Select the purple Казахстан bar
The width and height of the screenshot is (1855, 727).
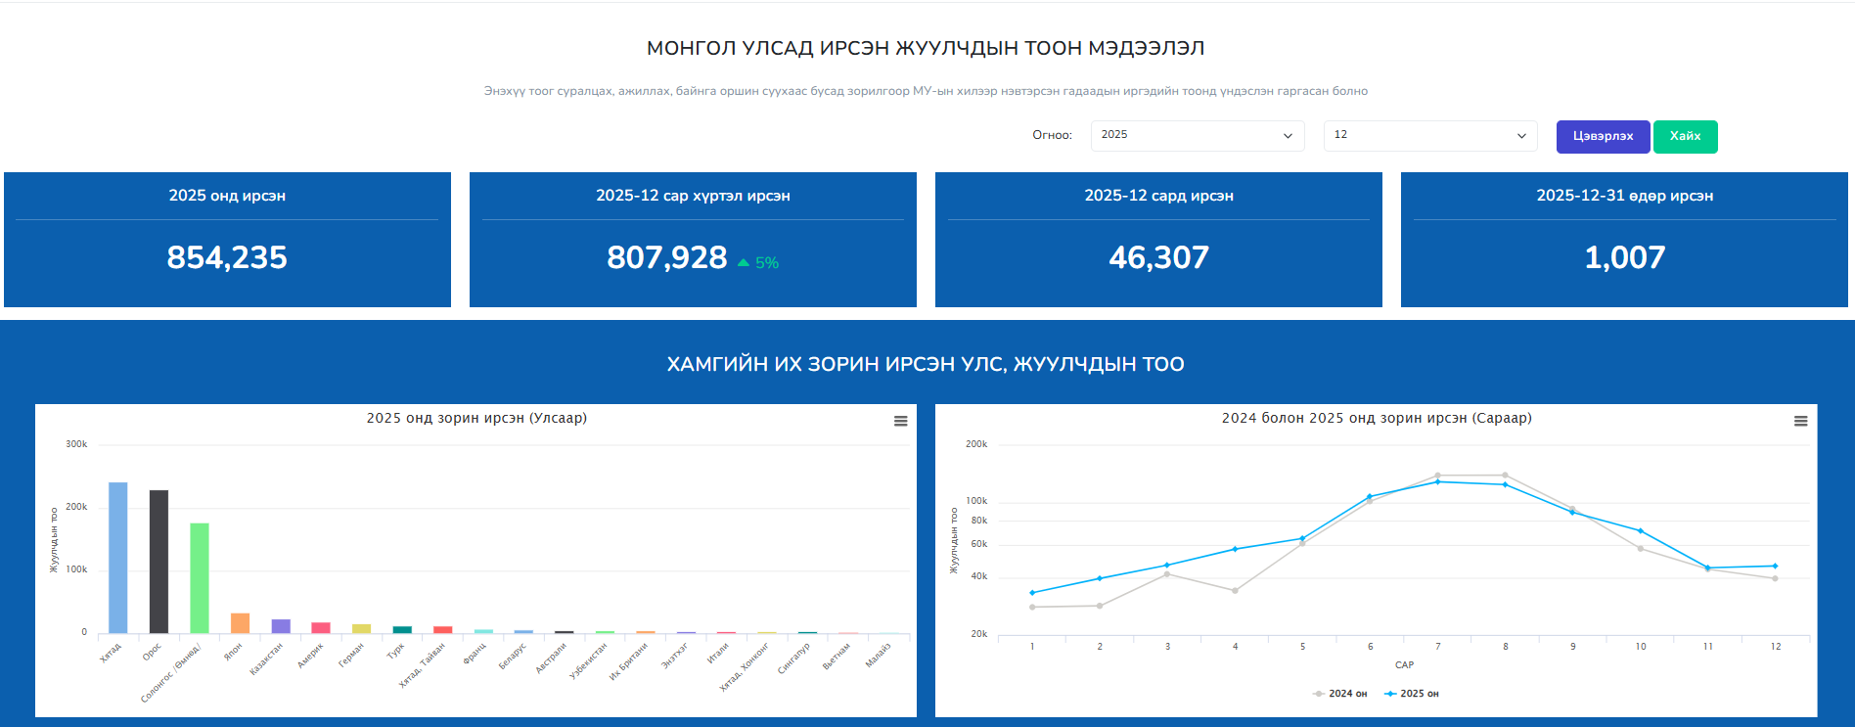click(x=281, y=626)
